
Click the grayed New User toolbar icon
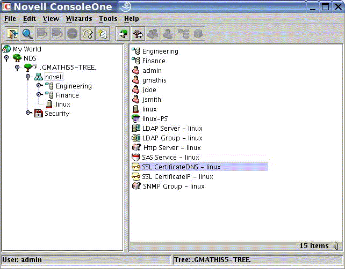point(168,34)
